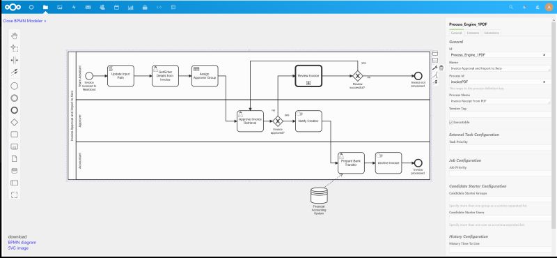557x258 pixels.
Task: Create a start event from the palette
Action: (14, 86)
